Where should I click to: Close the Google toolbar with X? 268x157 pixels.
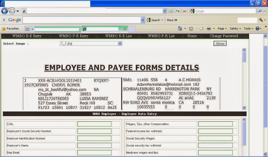(4, 20)
